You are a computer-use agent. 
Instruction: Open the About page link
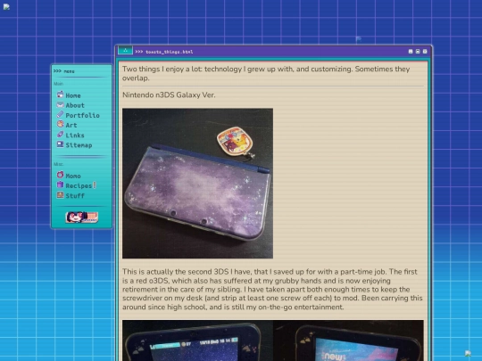point(75,105)
